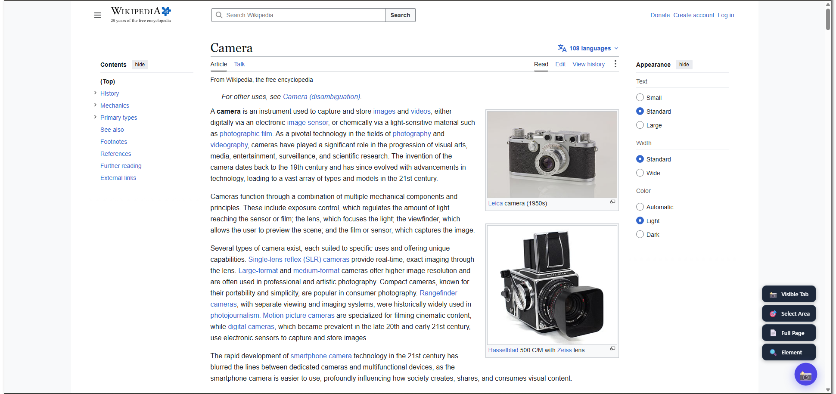Open the three-dot more options menu
This screenshot has width=836, height=394.
point(615,64)
